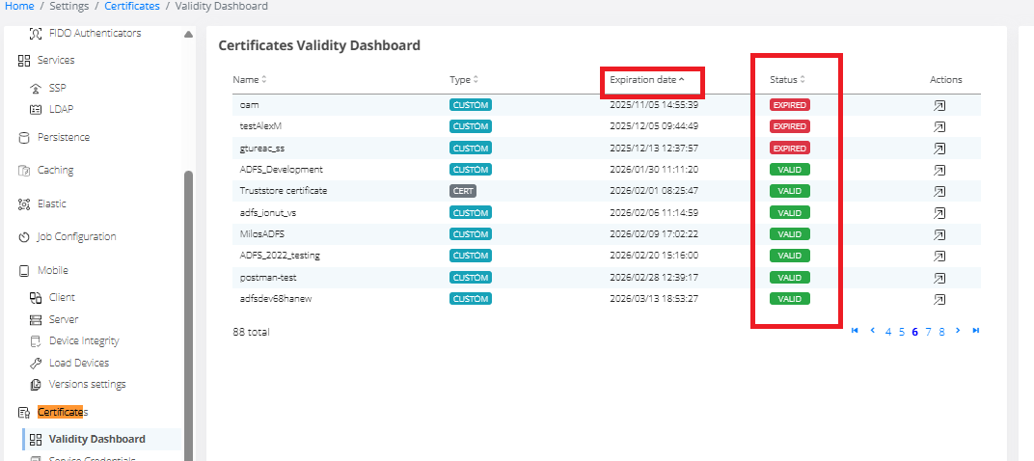Open details action for gtureac_ss row

point(939,149)
